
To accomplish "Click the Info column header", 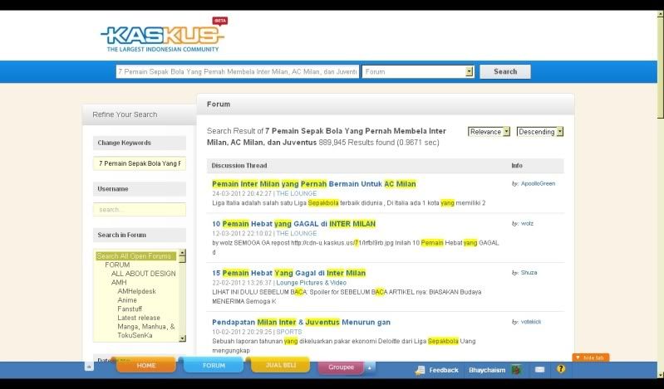I will (517, 166).
